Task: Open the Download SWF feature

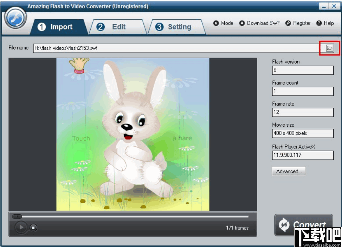Action: [259, 23]
